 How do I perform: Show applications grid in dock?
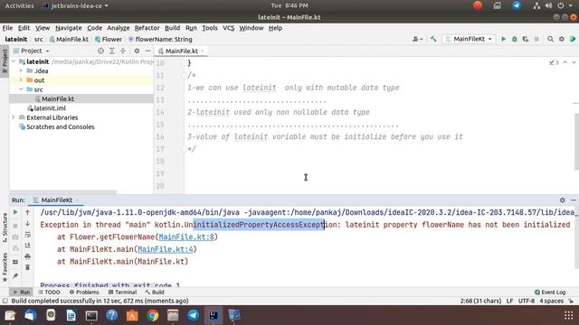point(569,315)
